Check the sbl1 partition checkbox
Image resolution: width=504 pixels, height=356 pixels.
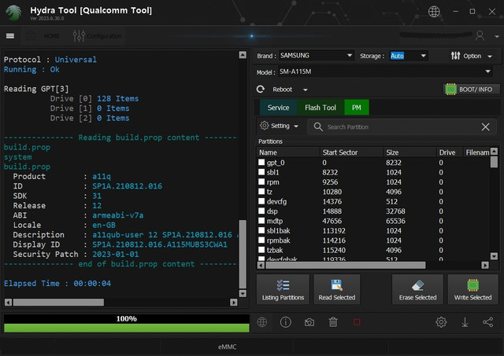click(x=261, y=172)
